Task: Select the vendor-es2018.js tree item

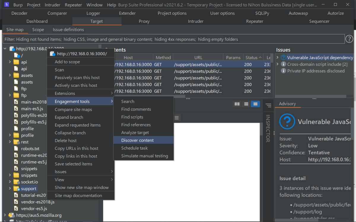Action: [x=38, y=202]
